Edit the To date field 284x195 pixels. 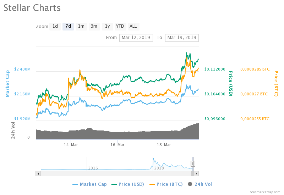(182, 38)
